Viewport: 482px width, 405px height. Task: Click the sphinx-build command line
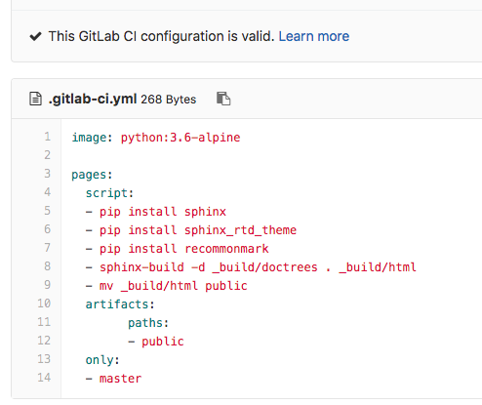pos(251,267)
